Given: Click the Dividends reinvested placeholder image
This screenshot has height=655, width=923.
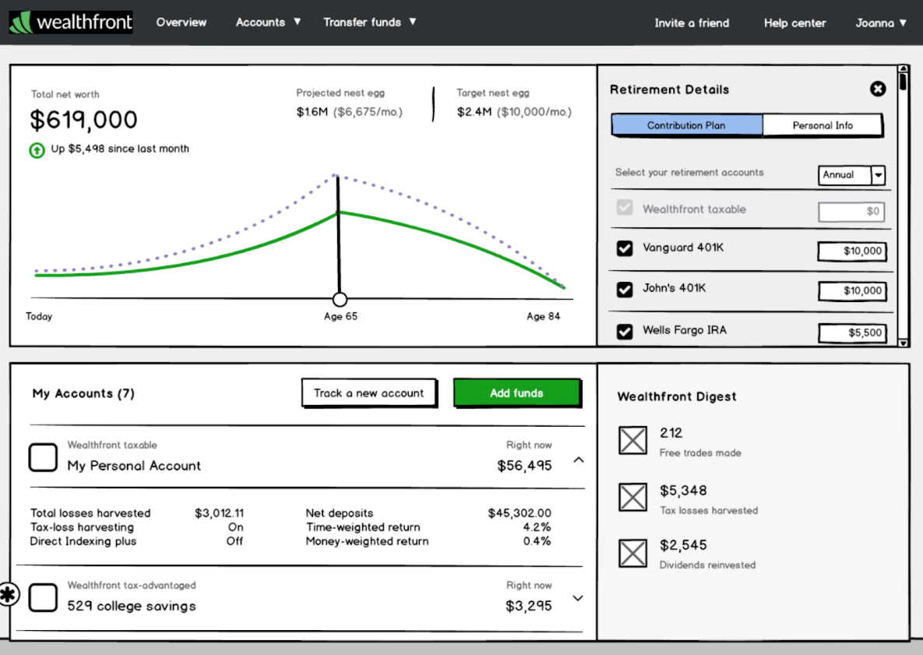Looking at the screenshot, I should [632, 553].
